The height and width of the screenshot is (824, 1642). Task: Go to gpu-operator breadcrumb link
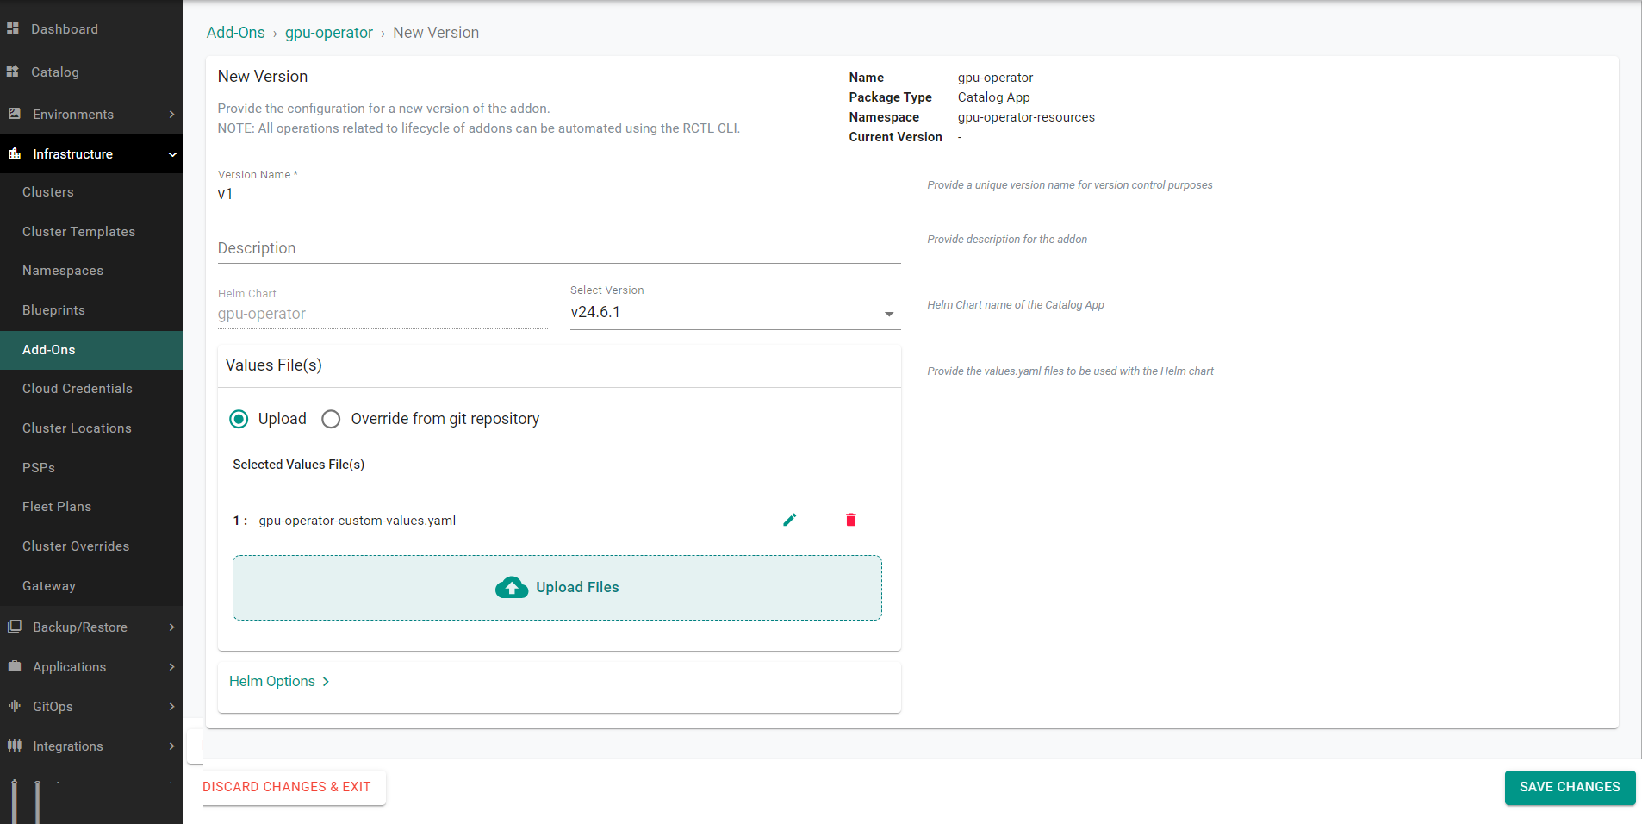[329, 33]
